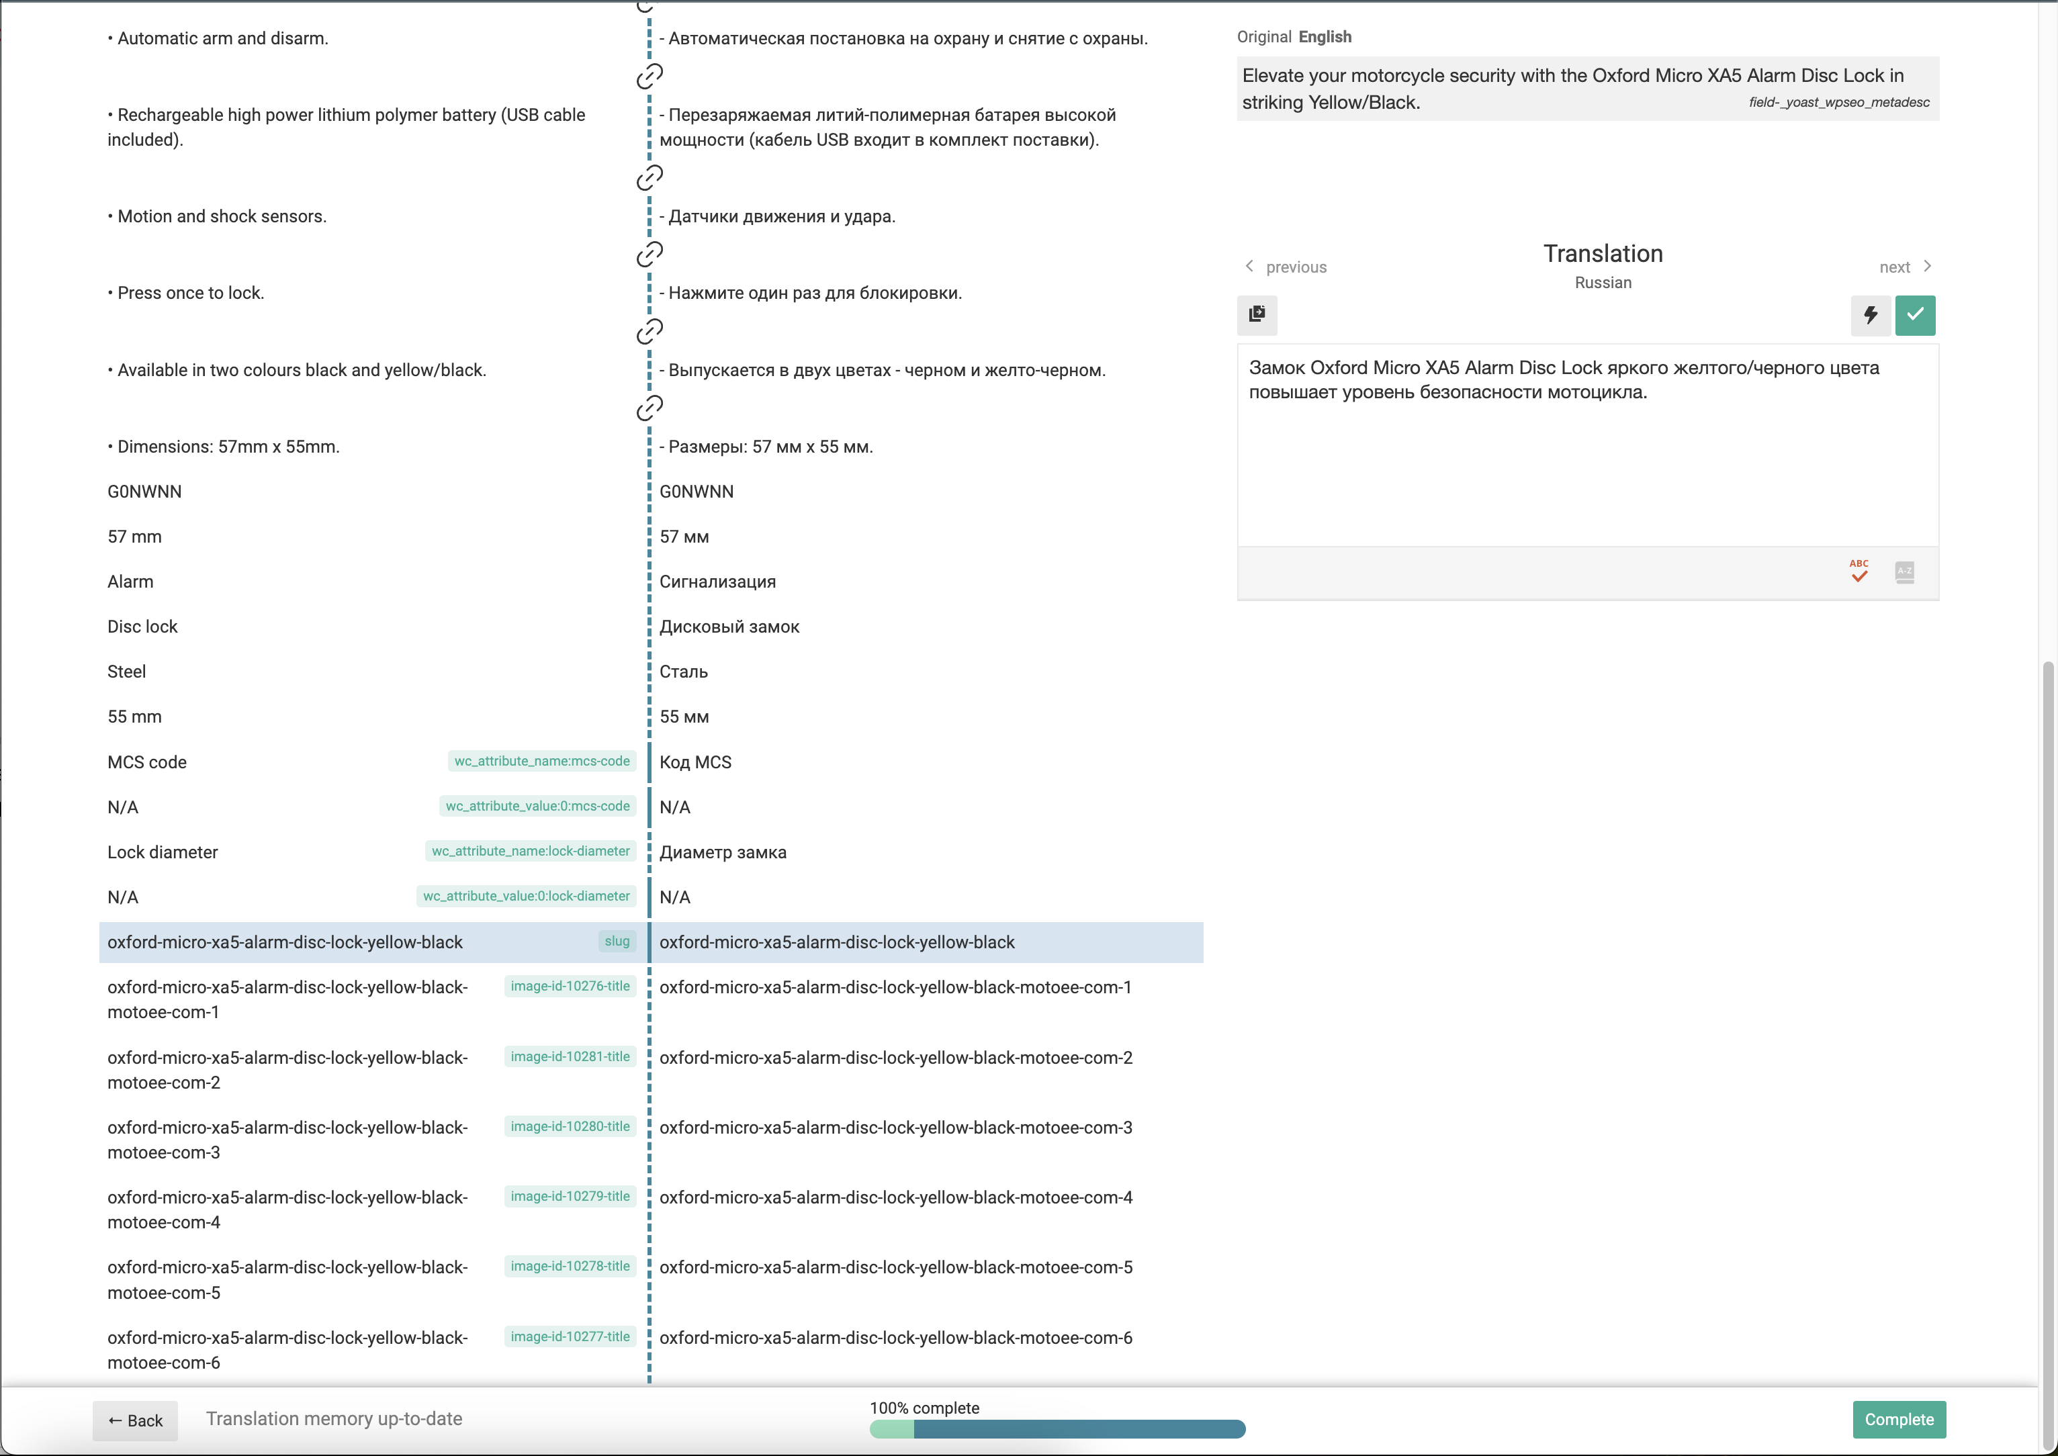Click the original English meta description text
Viewport: 2058px width, 1456px height.
[1573, 89]
